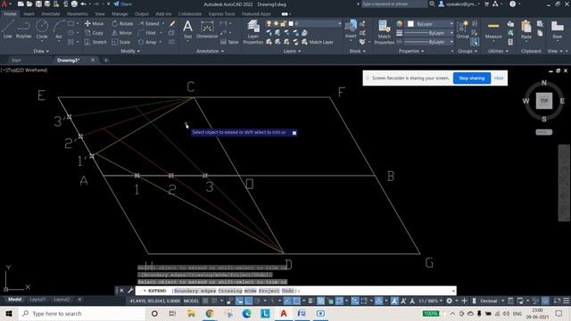Open Layer Properties manager
This screenshot has width=571, height=321.
pos(252,32)
